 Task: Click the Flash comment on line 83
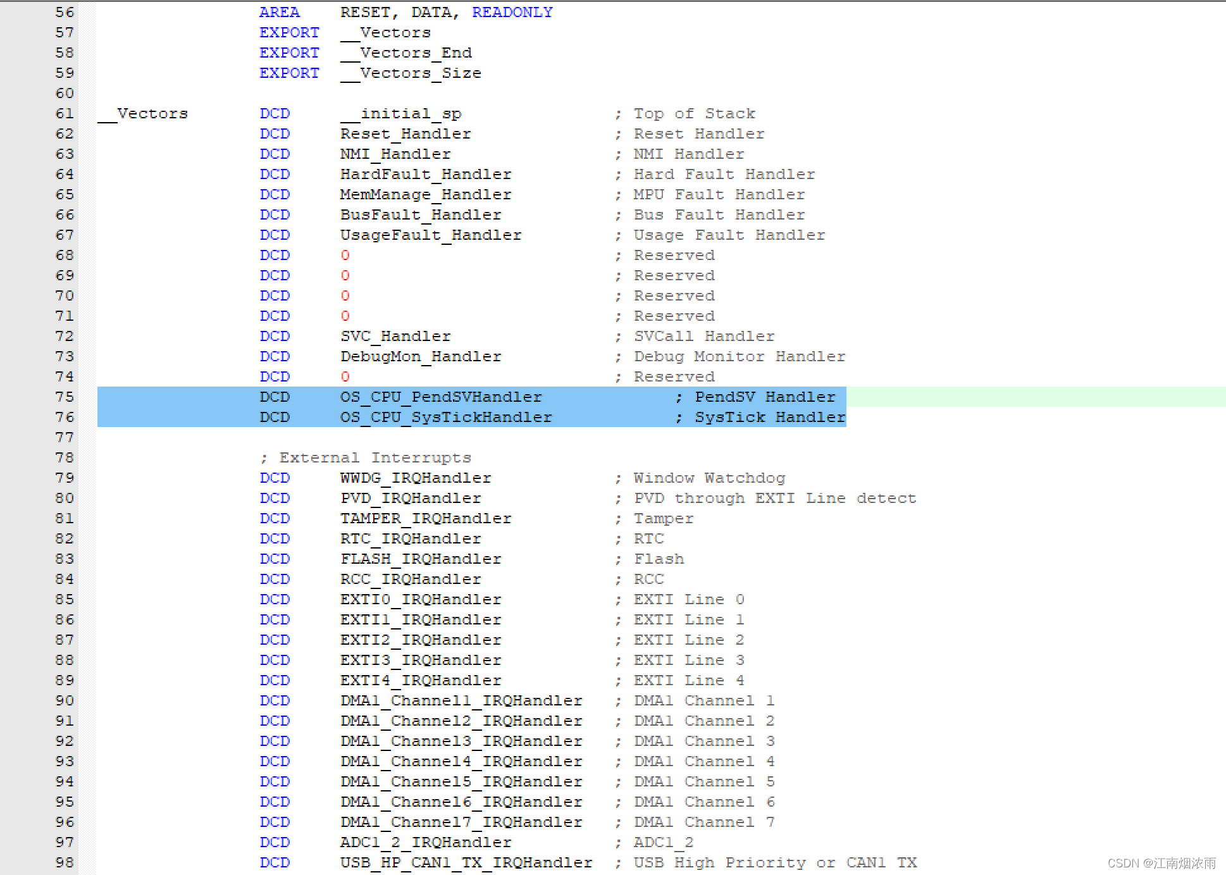coord(649,559)
